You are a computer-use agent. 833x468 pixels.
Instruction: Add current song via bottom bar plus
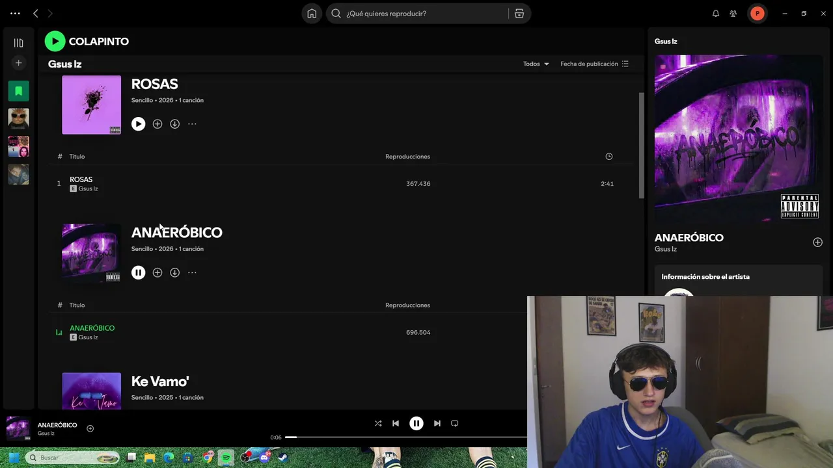pos(90,428)
